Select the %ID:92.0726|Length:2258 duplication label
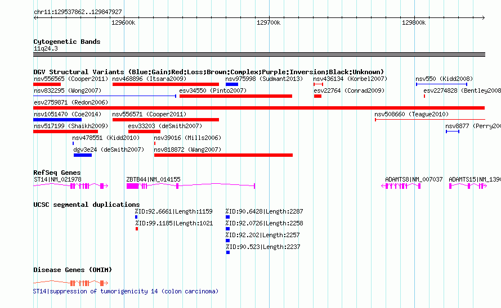This screenshot has height=308, width=501. coord(264,224)
